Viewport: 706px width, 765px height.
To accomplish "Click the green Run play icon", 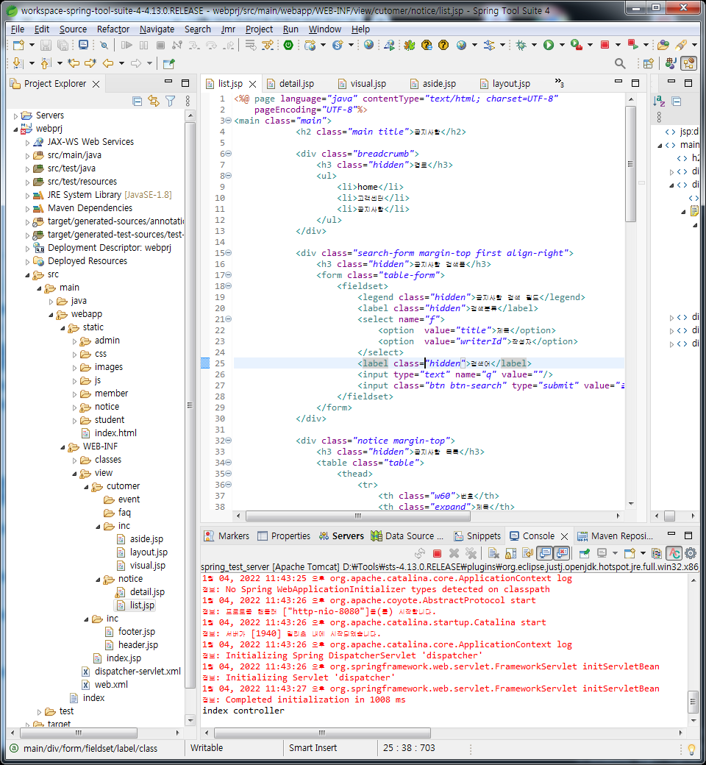I will pos(549,46).
